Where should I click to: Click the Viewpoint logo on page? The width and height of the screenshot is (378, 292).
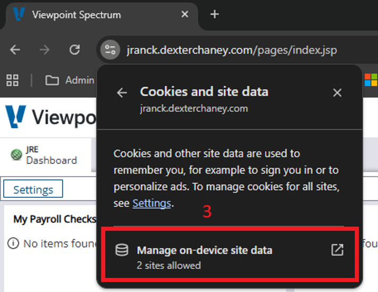pos(16,117)
